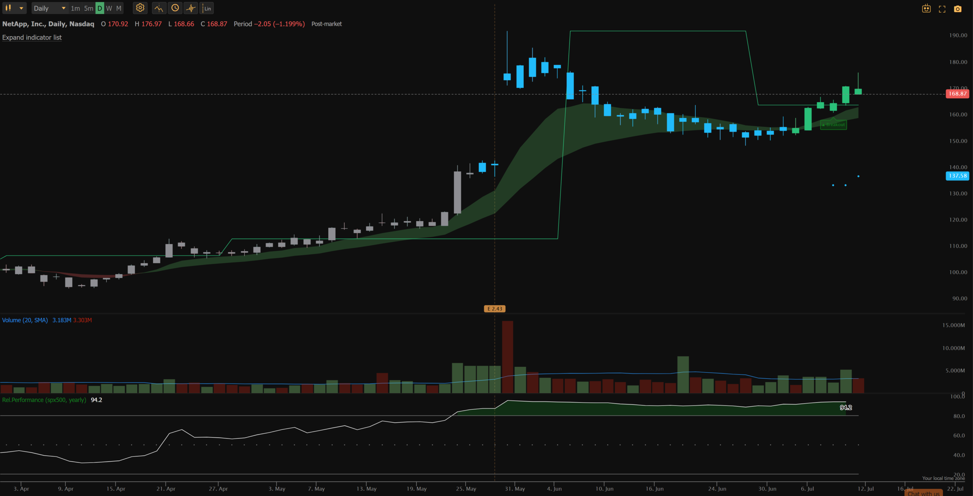Screen dimensions: 973x496
Task: Open the Daily timeframe dropdown
Action: (x=49, y=8)
